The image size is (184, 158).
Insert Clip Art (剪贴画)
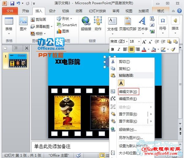coord(38,19)
